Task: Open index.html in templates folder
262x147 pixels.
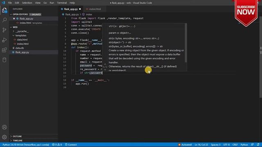Action: [x=23, y=44]
